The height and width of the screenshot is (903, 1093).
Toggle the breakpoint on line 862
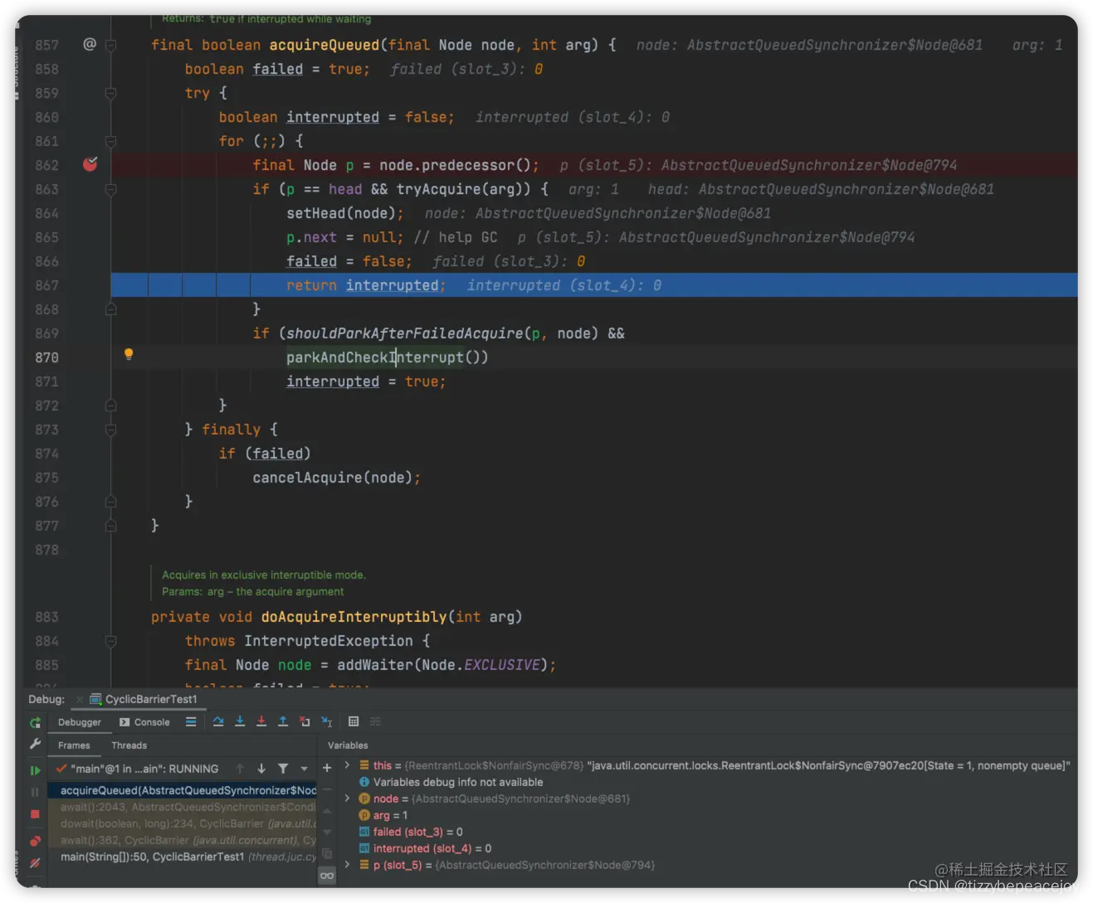coord(90,164)
